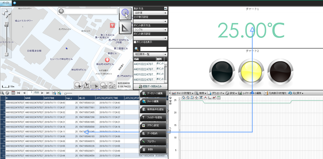This screenshot has width=323, height=159.
Task: Click the arrow icon beside 集計方法
Action: (x=165, y=9)
